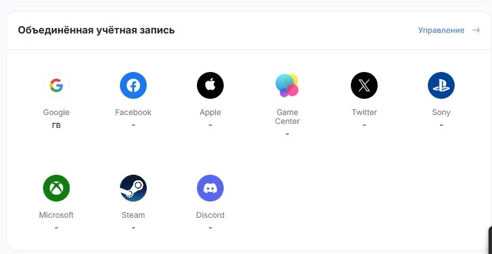Screen dimensions: 492x254
Task: Select the Sony PlayStation icon
Action: pyautogui.click(x=441, y=85)
